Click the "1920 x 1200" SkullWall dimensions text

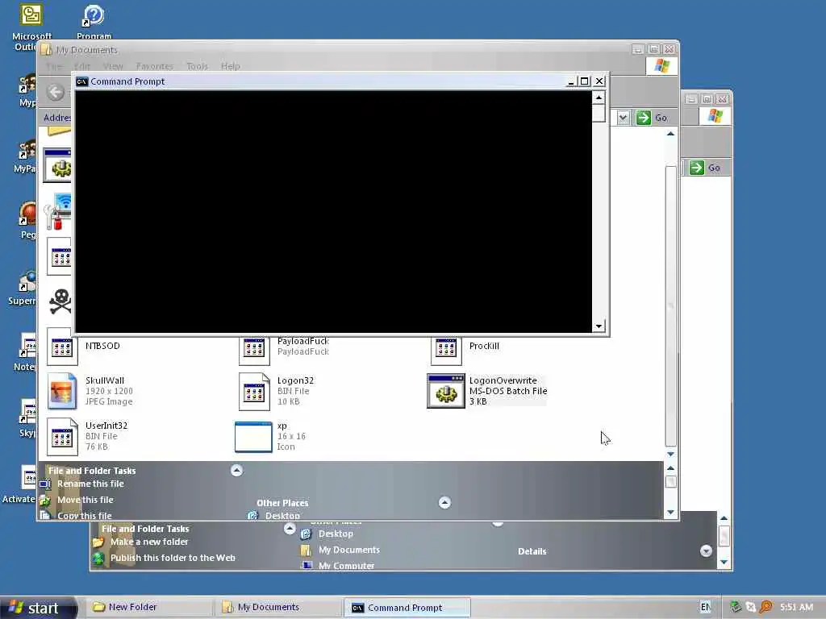[x=109, y=391]
